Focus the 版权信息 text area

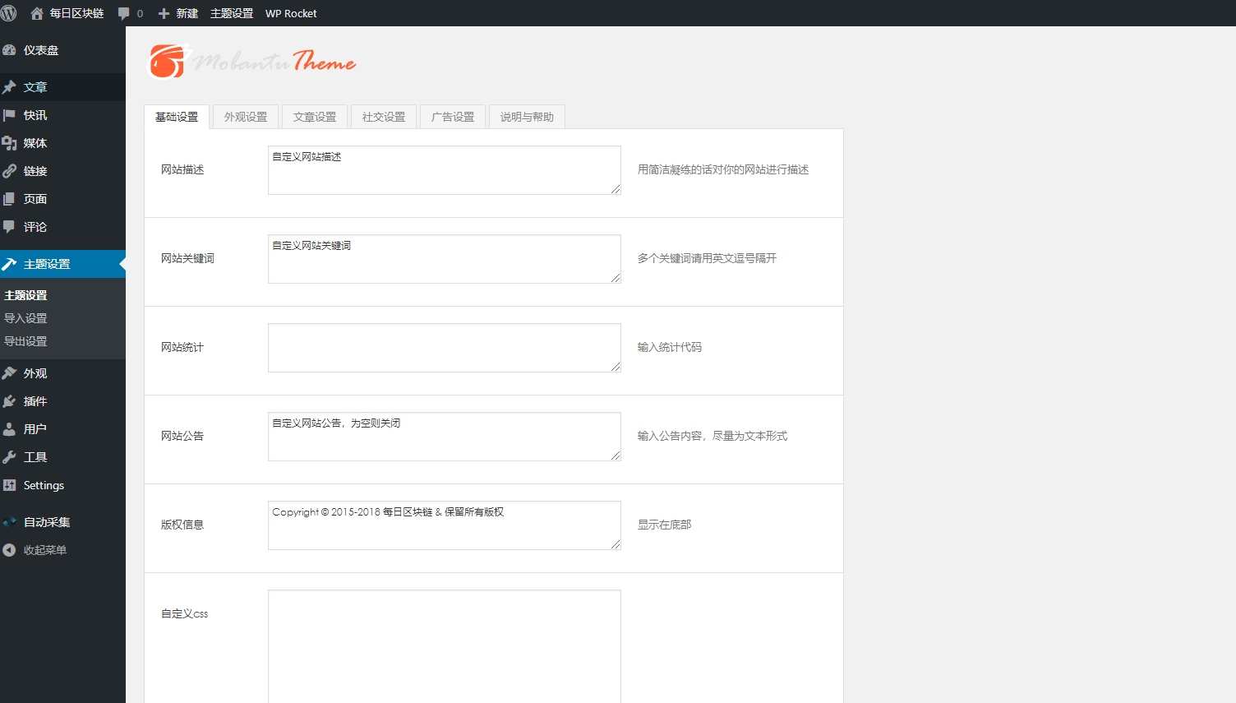pos(445,525)
